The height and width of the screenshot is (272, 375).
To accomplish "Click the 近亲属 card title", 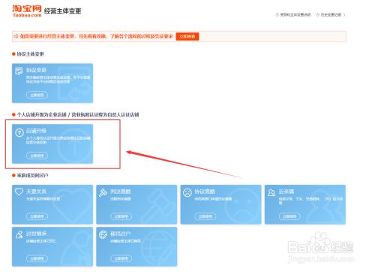I will point(286,192).
